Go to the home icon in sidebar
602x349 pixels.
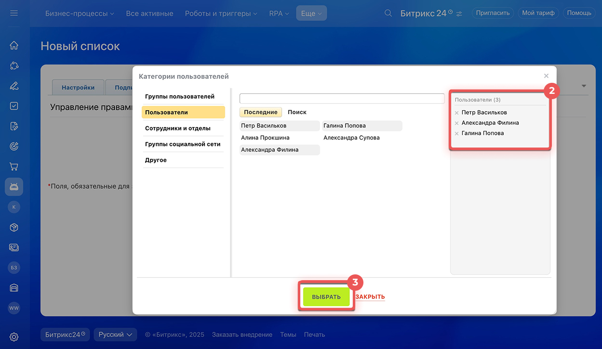[14, 45]
